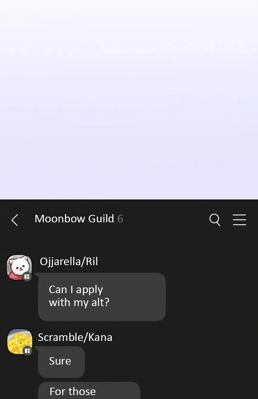The height and width of the screenshot is (399, 258).
Task: Select the Ojjarella/Ril username
Action: [x=69, y=262]
